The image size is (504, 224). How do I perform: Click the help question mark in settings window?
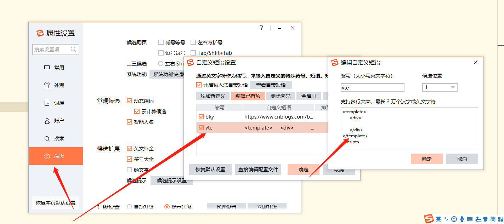[x=261, y=28]
